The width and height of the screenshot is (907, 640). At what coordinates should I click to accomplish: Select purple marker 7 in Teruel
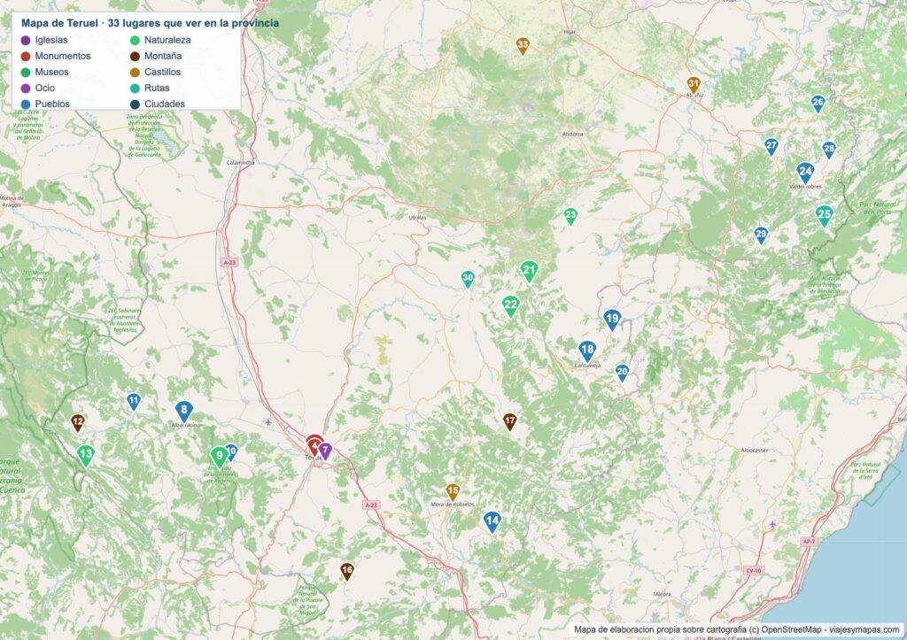tap(326, 451)
